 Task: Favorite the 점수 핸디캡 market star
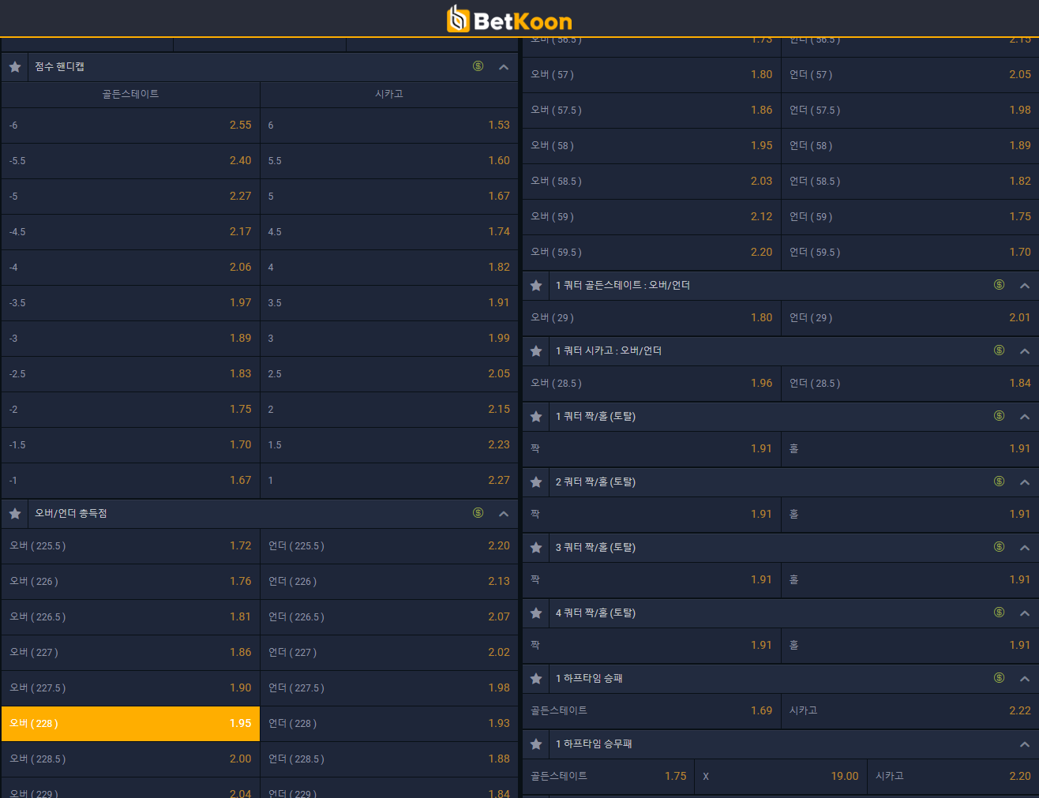tap(15, 67)
